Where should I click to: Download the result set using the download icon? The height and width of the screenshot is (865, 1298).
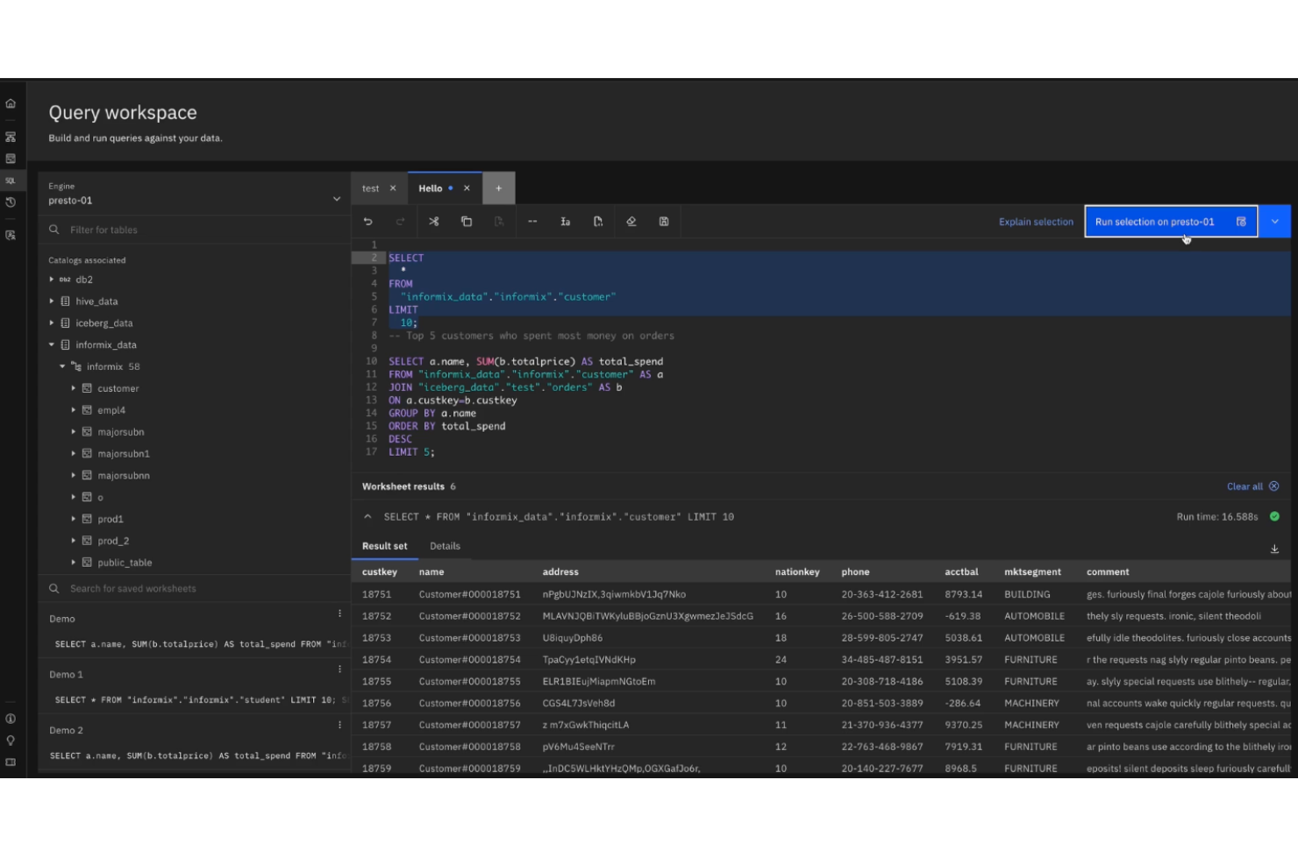pos(1274,549)
